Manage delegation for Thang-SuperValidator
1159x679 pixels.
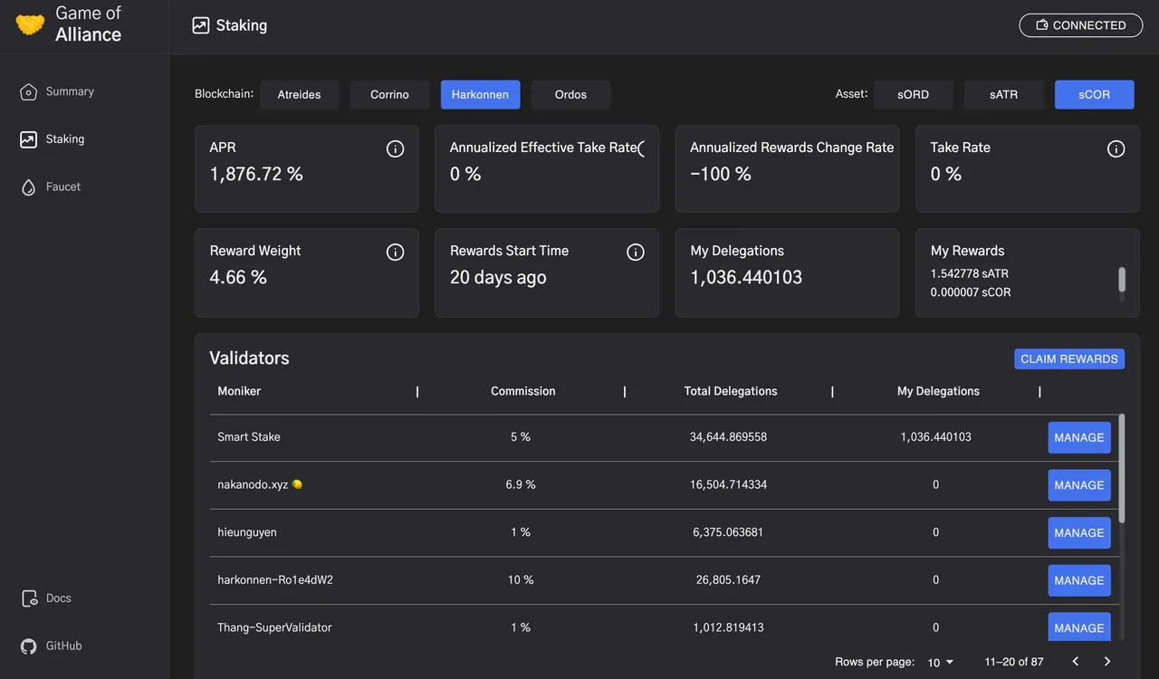(x=1079, y=626)
